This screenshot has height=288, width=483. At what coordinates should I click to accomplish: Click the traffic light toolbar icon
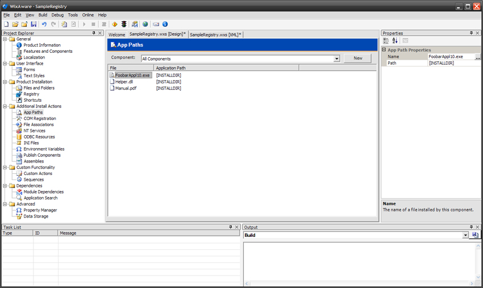[x=124, y=24]
